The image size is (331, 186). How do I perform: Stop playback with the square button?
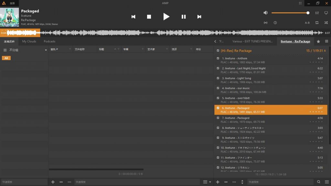pyautogui.click(x=149, y=17)
